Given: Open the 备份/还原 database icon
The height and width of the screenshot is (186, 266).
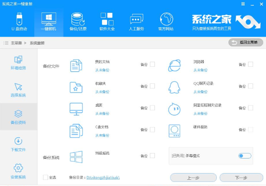Looking at the screenshot, I should pos(77,19).
